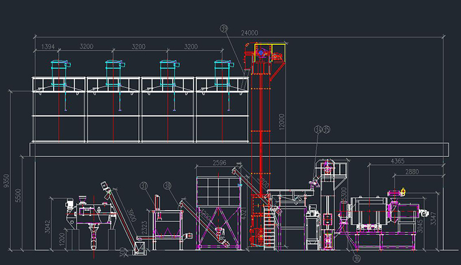The image size is (461, 265).
Task: Click callout balloon number 37
Action: point(144,185)
